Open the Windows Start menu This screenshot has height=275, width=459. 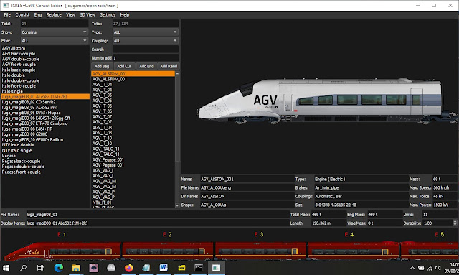[x=6, y=267]
